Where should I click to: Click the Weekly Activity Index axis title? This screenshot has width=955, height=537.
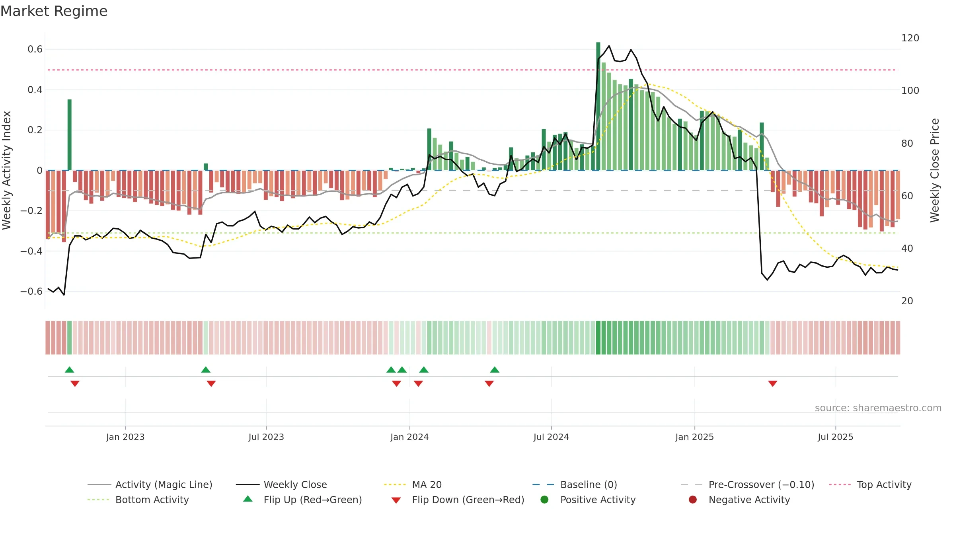click(x=7, y=170)
